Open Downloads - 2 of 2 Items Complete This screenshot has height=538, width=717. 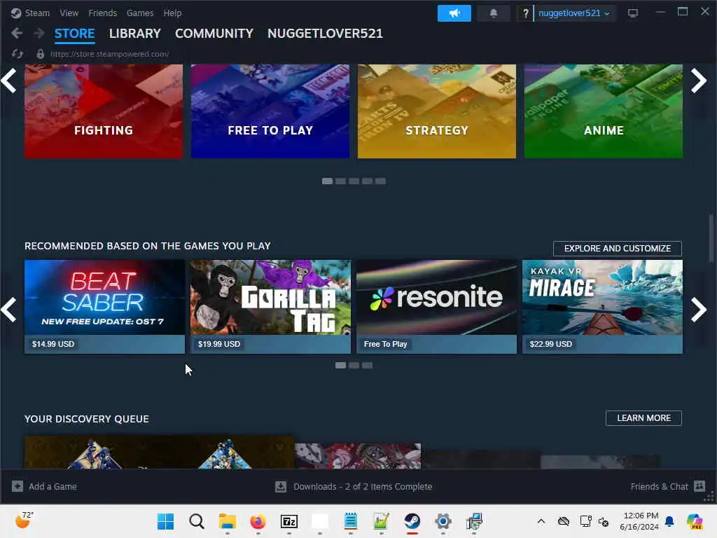click(363, 486)
